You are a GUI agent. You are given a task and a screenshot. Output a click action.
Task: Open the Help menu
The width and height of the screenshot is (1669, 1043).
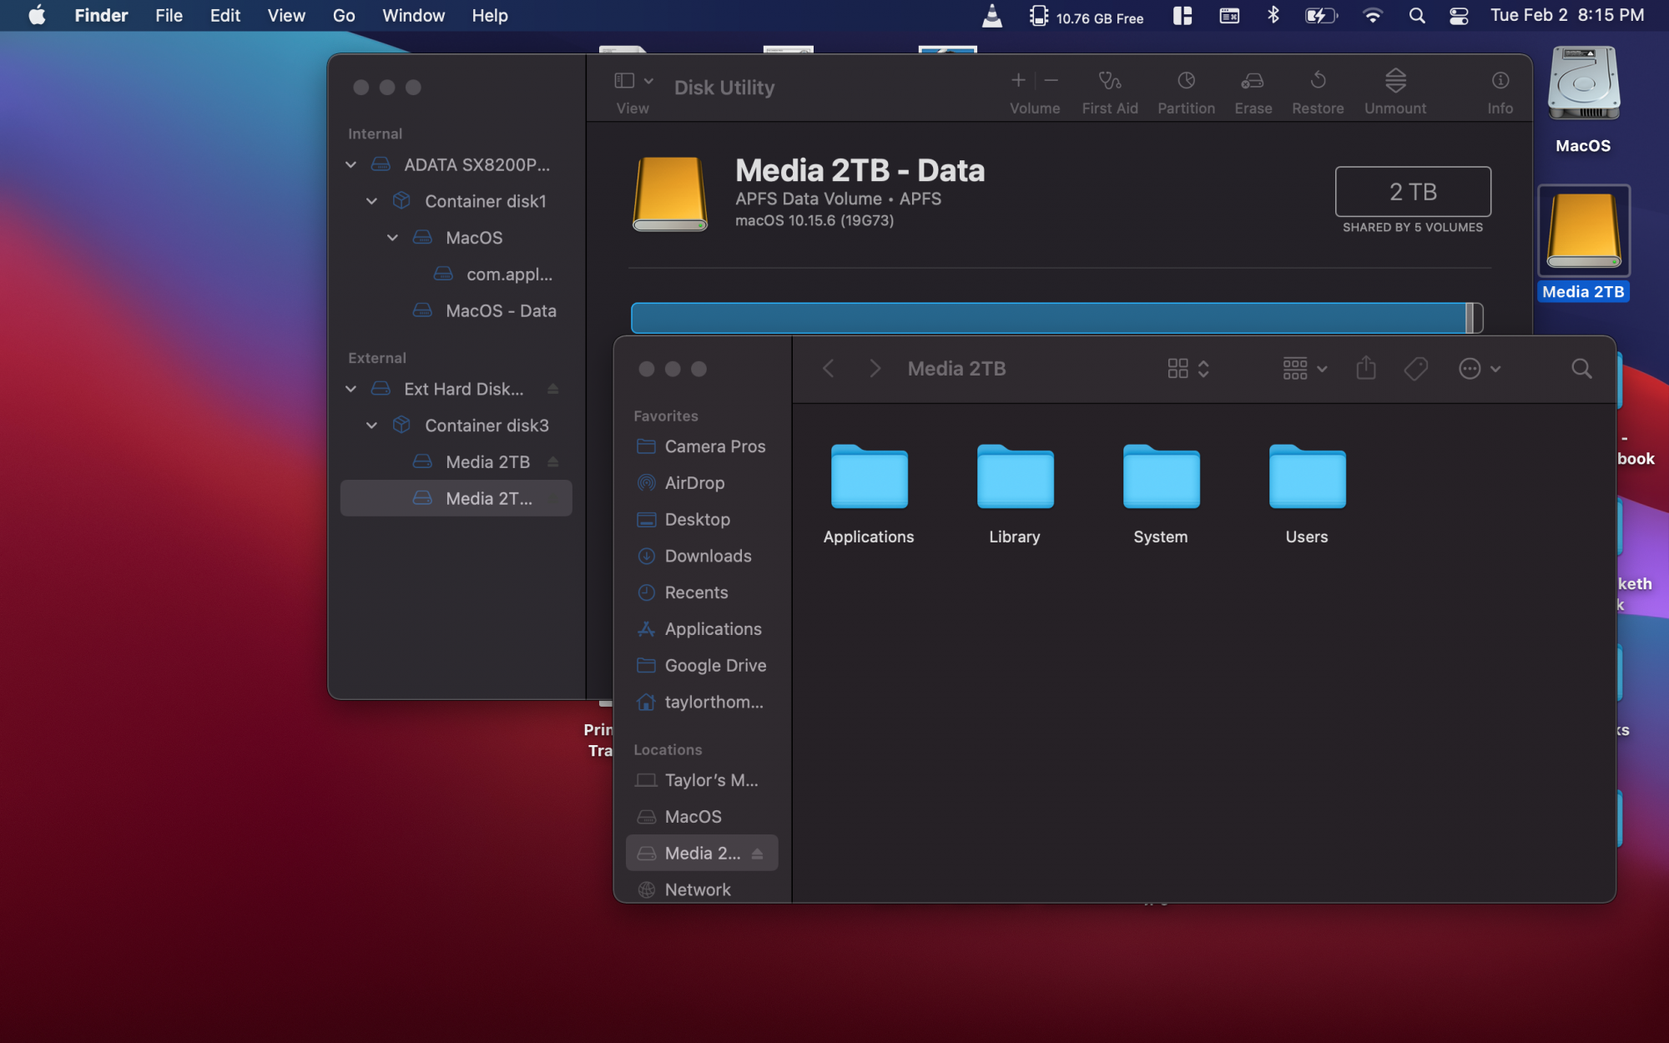489,15
